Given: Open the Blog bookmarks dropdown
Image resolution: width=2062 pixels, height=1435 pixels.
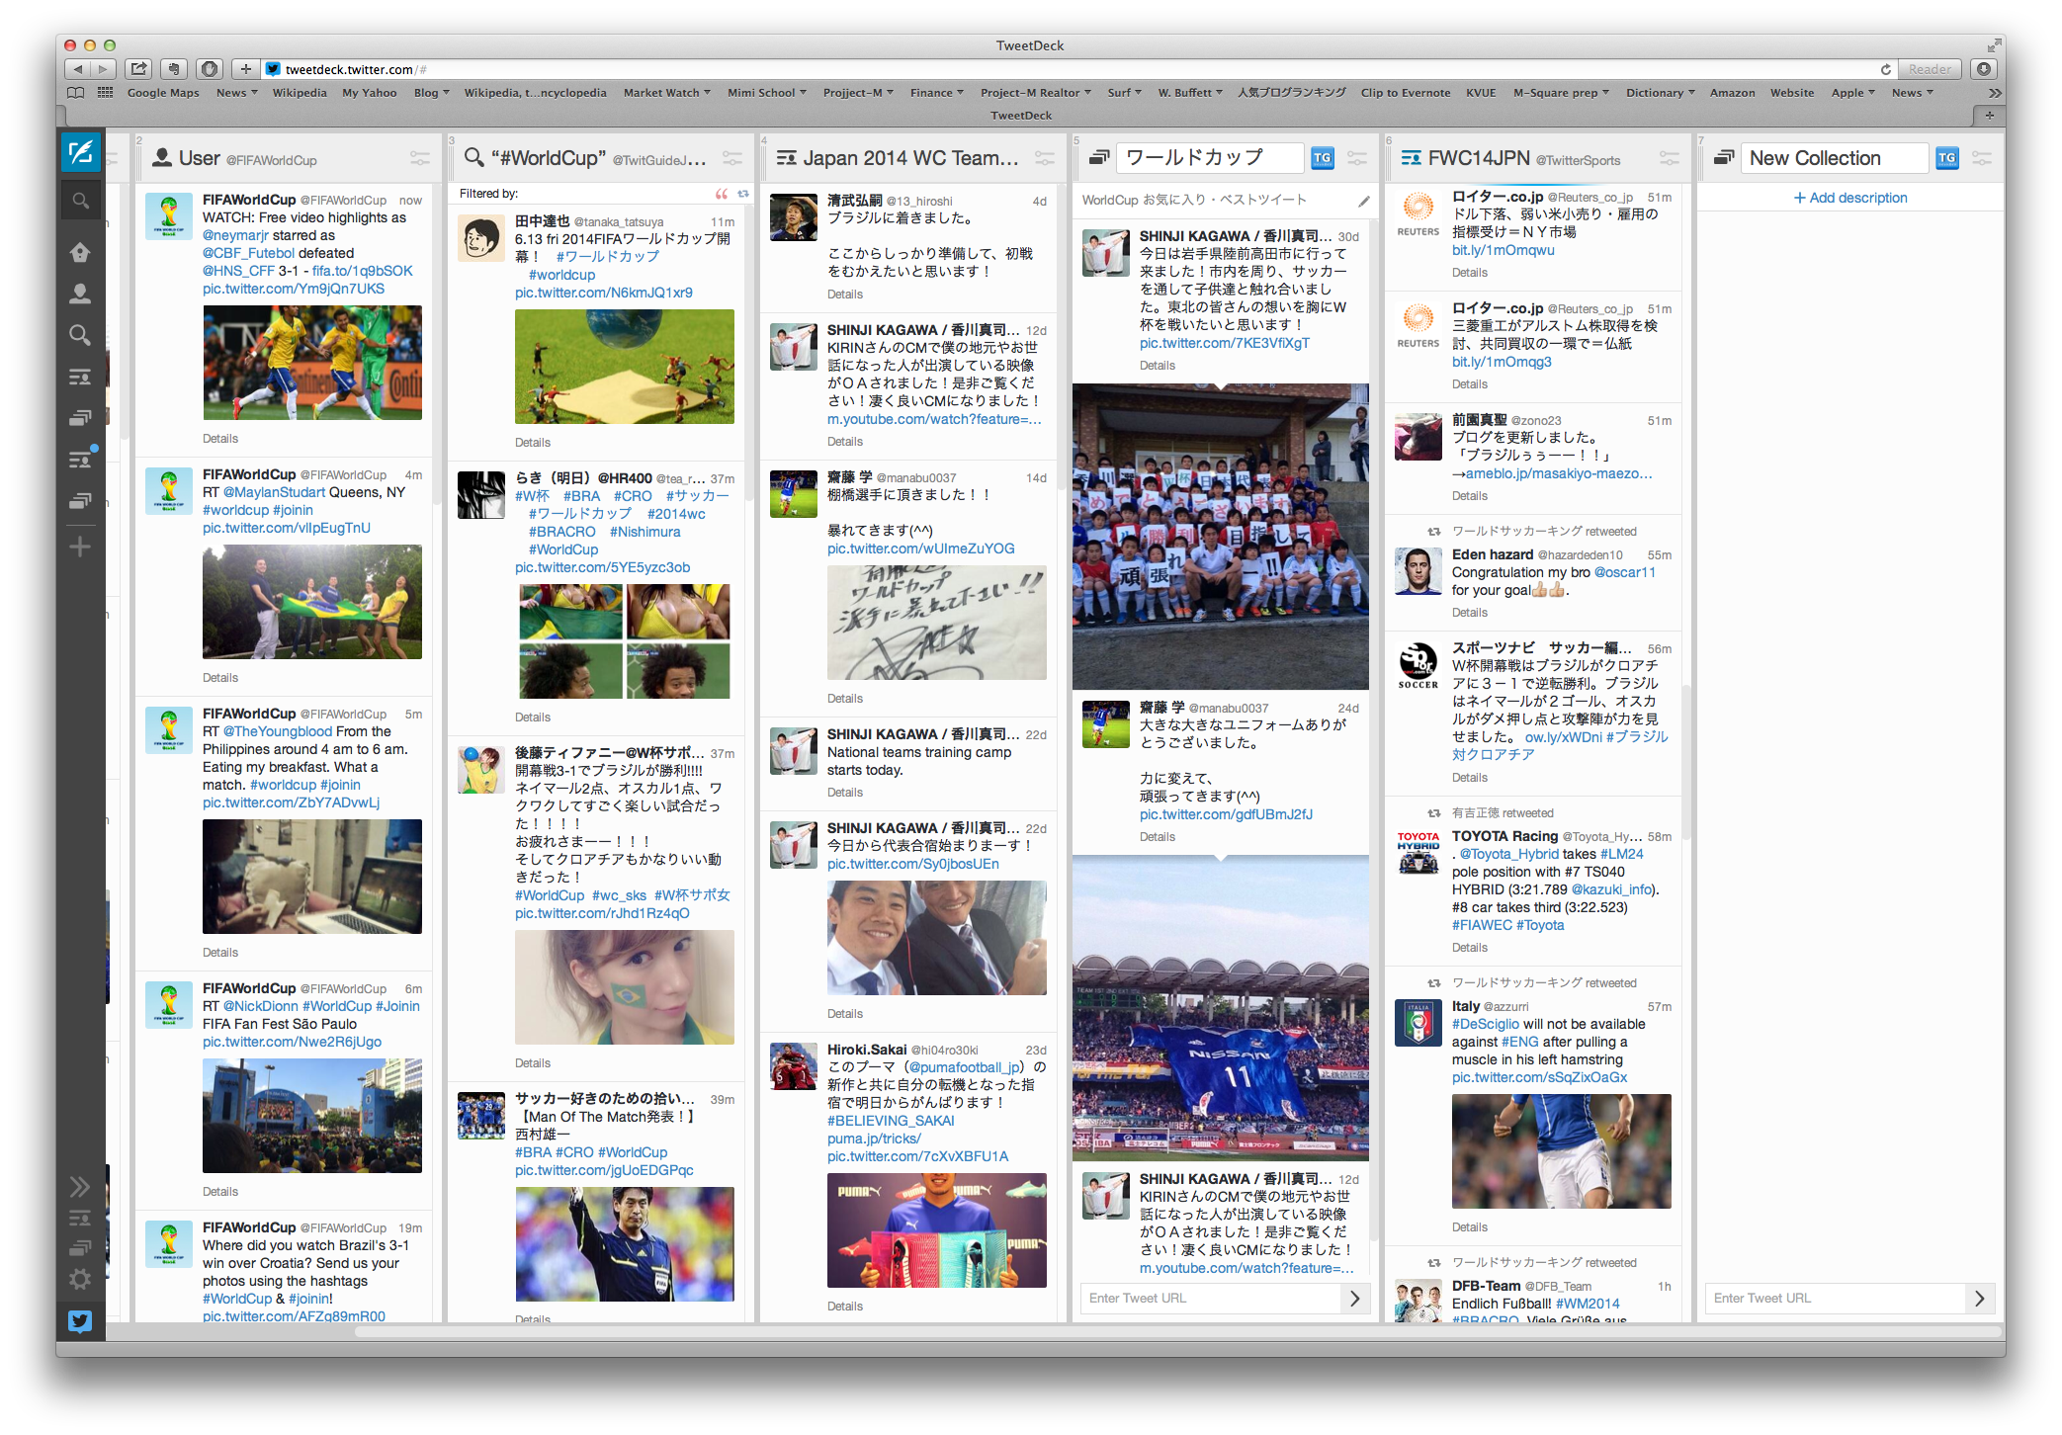Looking at the screenshot, I should point(431,93).
